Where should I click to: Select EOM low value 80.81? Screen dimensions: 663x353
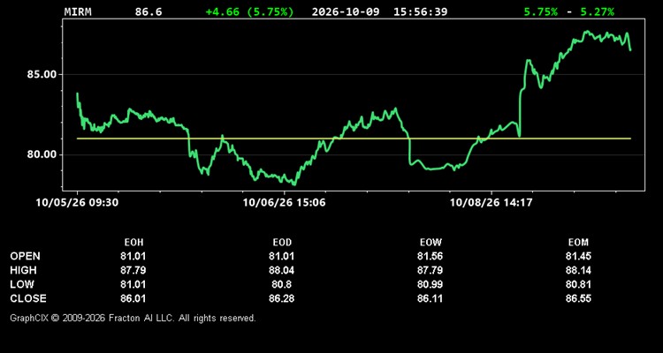578,284
